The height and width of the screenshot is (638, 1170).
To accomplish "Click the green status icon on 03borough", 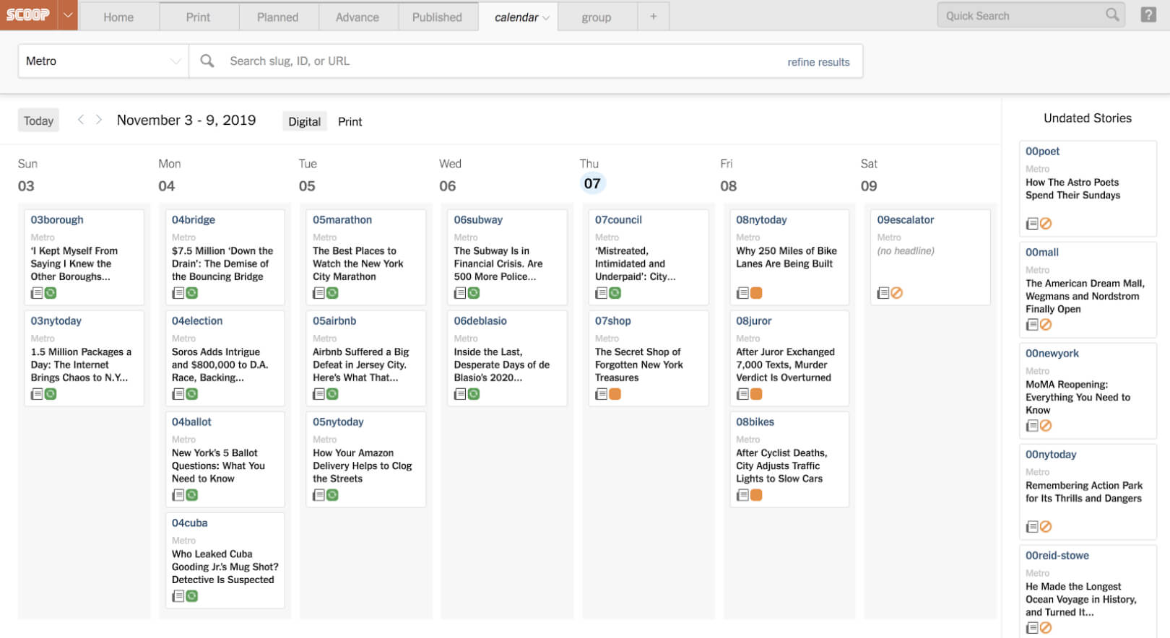I will [x=51, y=293].
